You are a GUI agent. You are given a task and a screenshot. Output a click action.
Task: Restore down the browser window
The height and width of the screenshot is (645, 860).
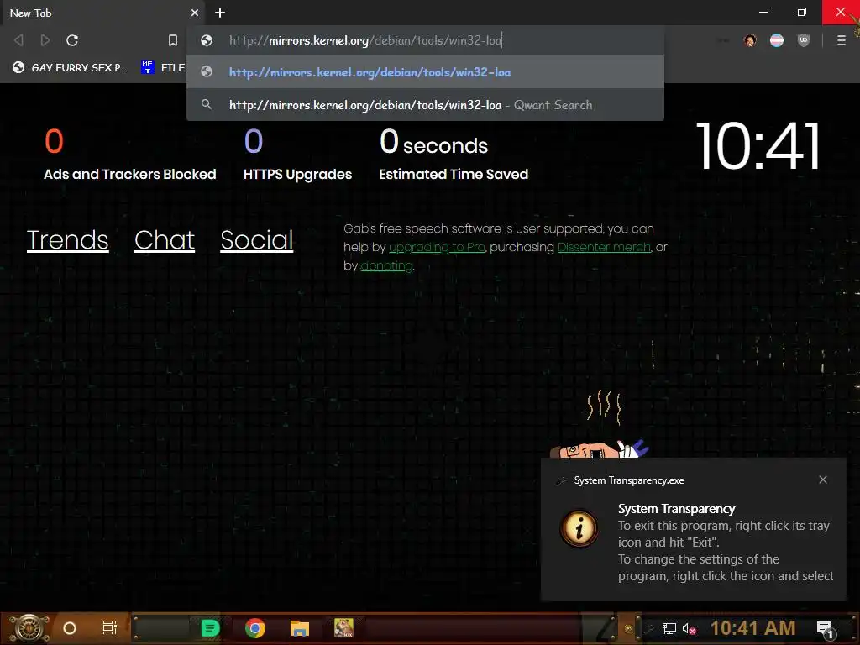point(802,12)
